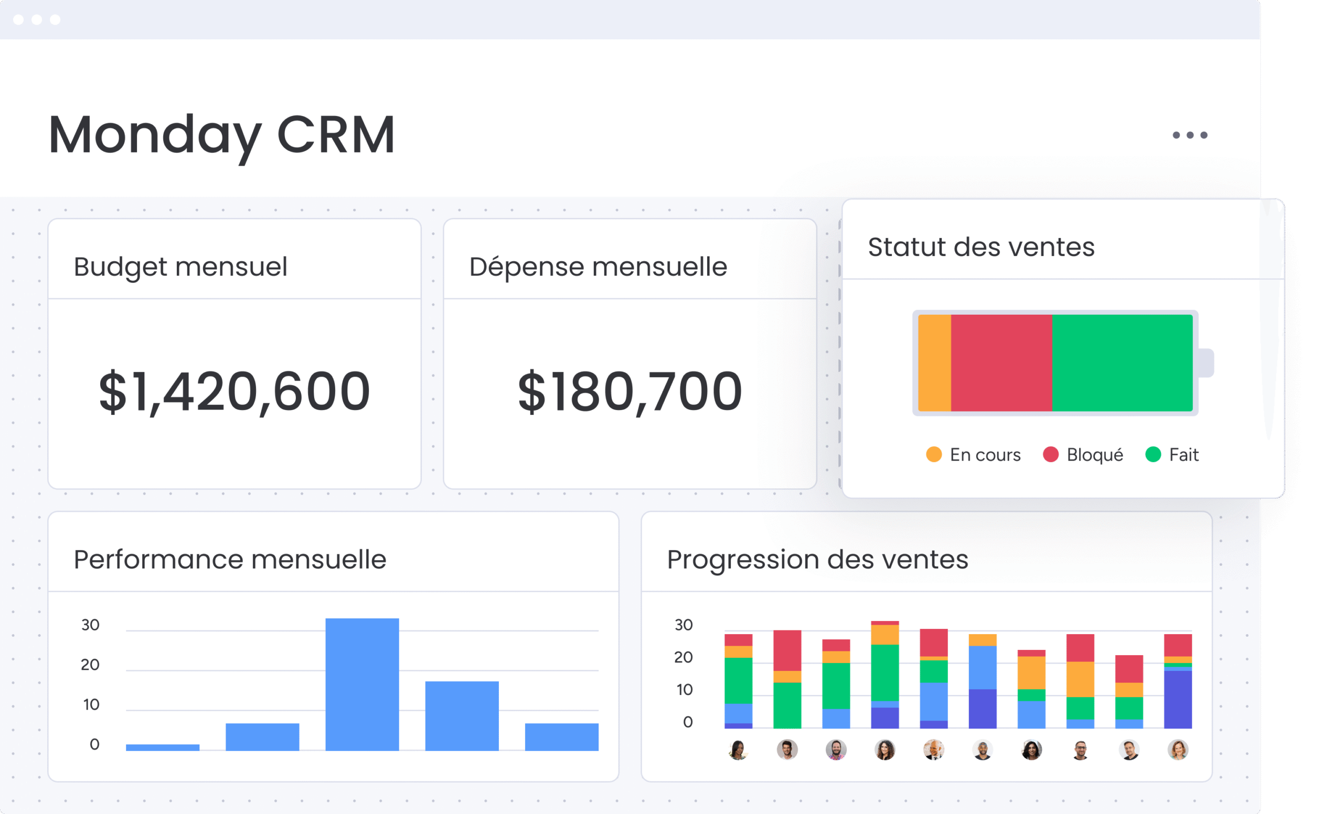Click the second person avatar under sales chart

pos(787,749)
